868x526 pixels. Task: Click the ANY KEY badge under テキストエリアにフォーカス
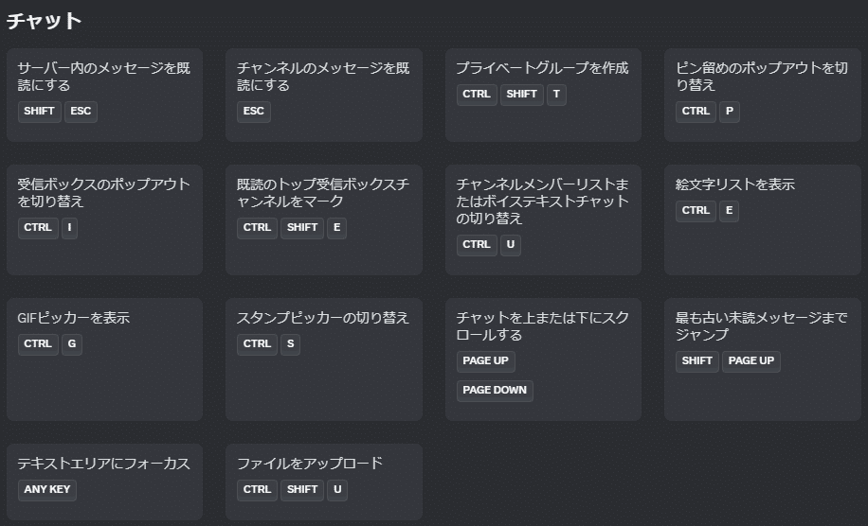47,489
